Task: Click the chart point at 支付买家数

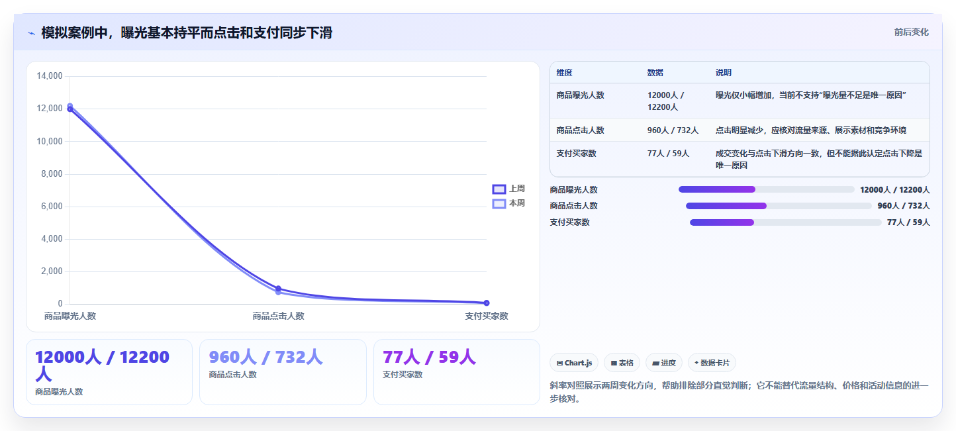Action: (x=487, y=303)
